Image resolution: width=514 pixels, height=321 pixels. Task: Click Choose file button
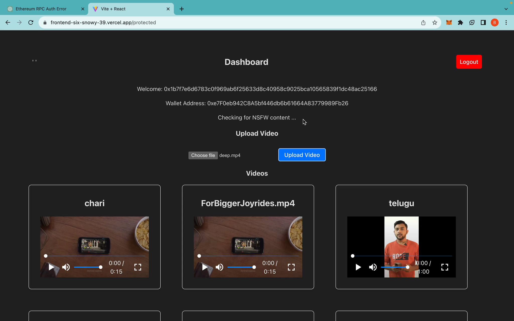click(x=203, y=155)
